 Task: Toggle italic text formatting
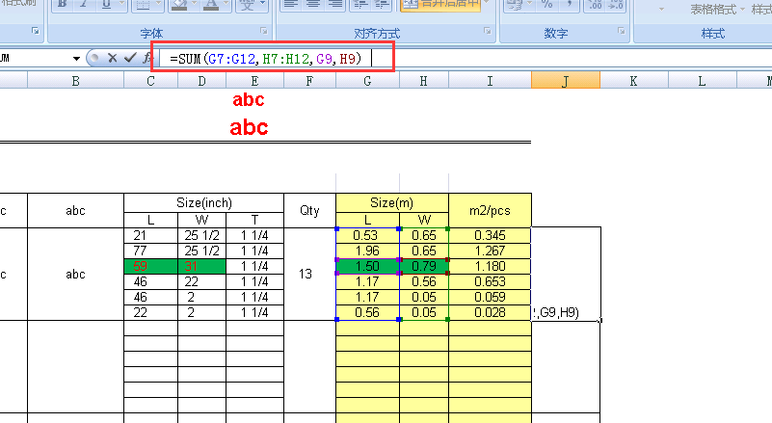[84, 5]
